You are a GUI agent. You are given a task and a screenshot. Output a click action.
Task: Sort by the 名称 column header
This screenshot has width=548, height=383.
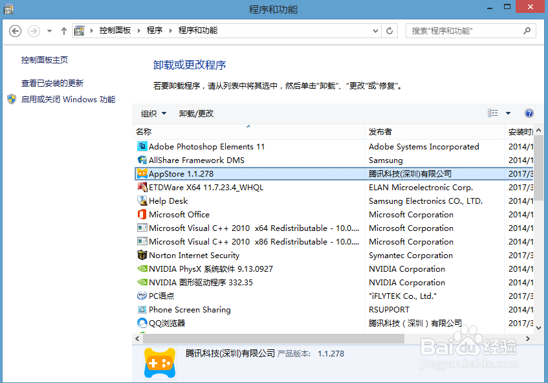(x=248, y=132)
